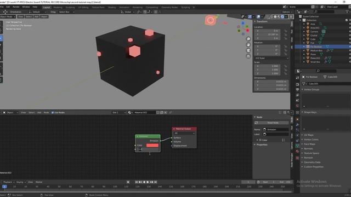Open the Object Mode dropdown
Viewport: 351px width, 197px height.
8,17
